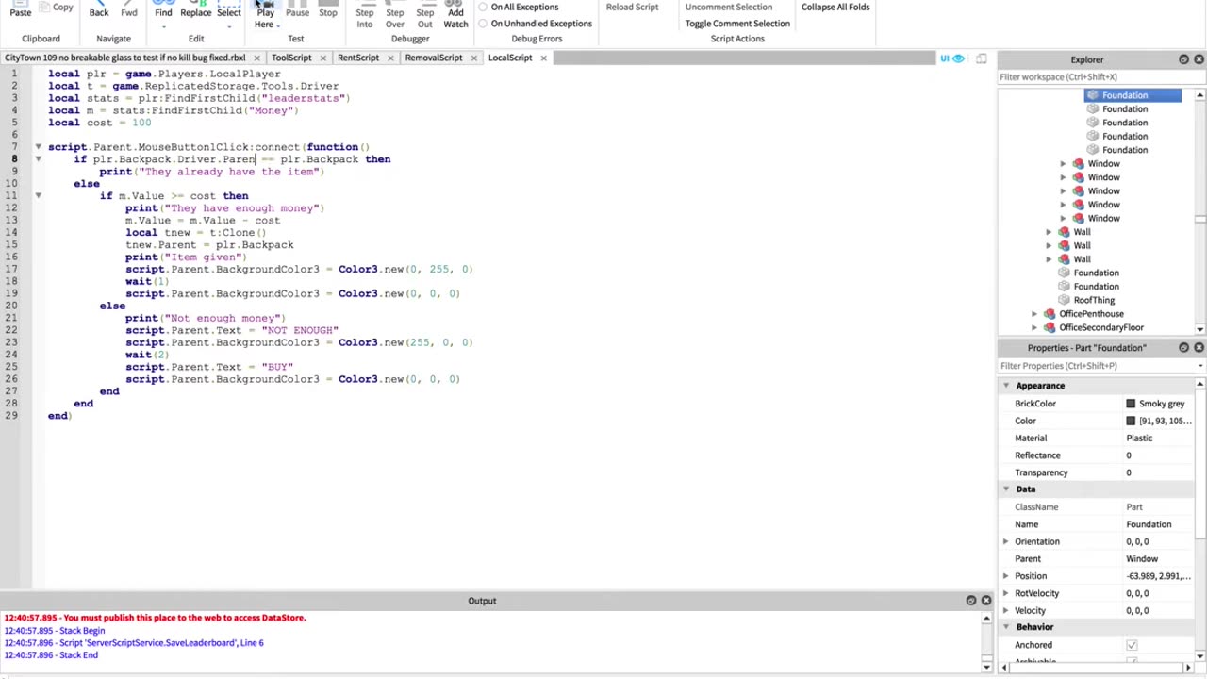This screenshot has height=679, width=1207.
Task: Click Step Over debugger button
Action: [395, 15]
